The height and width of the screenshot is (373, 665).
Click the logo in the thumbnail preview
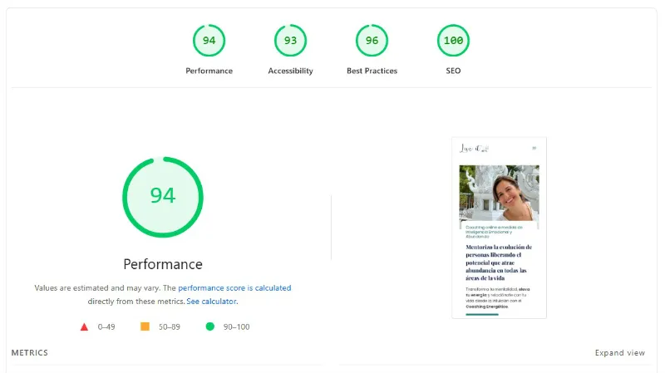(474, 149)
